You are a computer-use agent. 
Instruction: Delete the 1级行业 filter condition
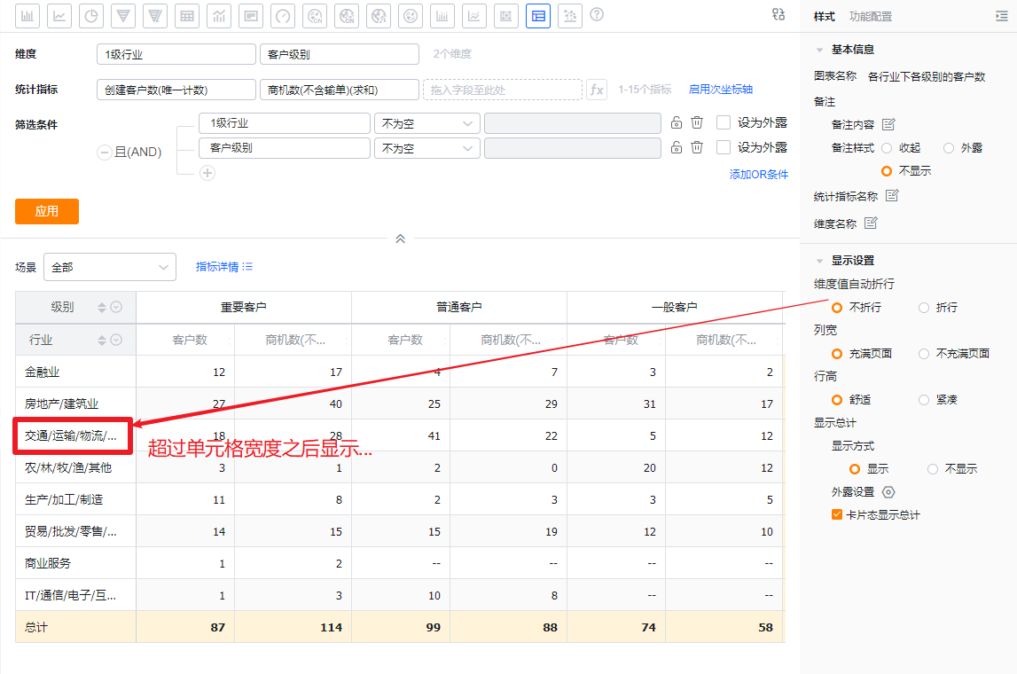[697, 123]
